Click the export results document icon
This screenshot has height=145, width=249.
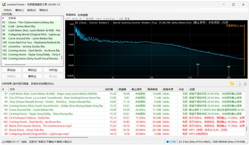pos(239,84)
